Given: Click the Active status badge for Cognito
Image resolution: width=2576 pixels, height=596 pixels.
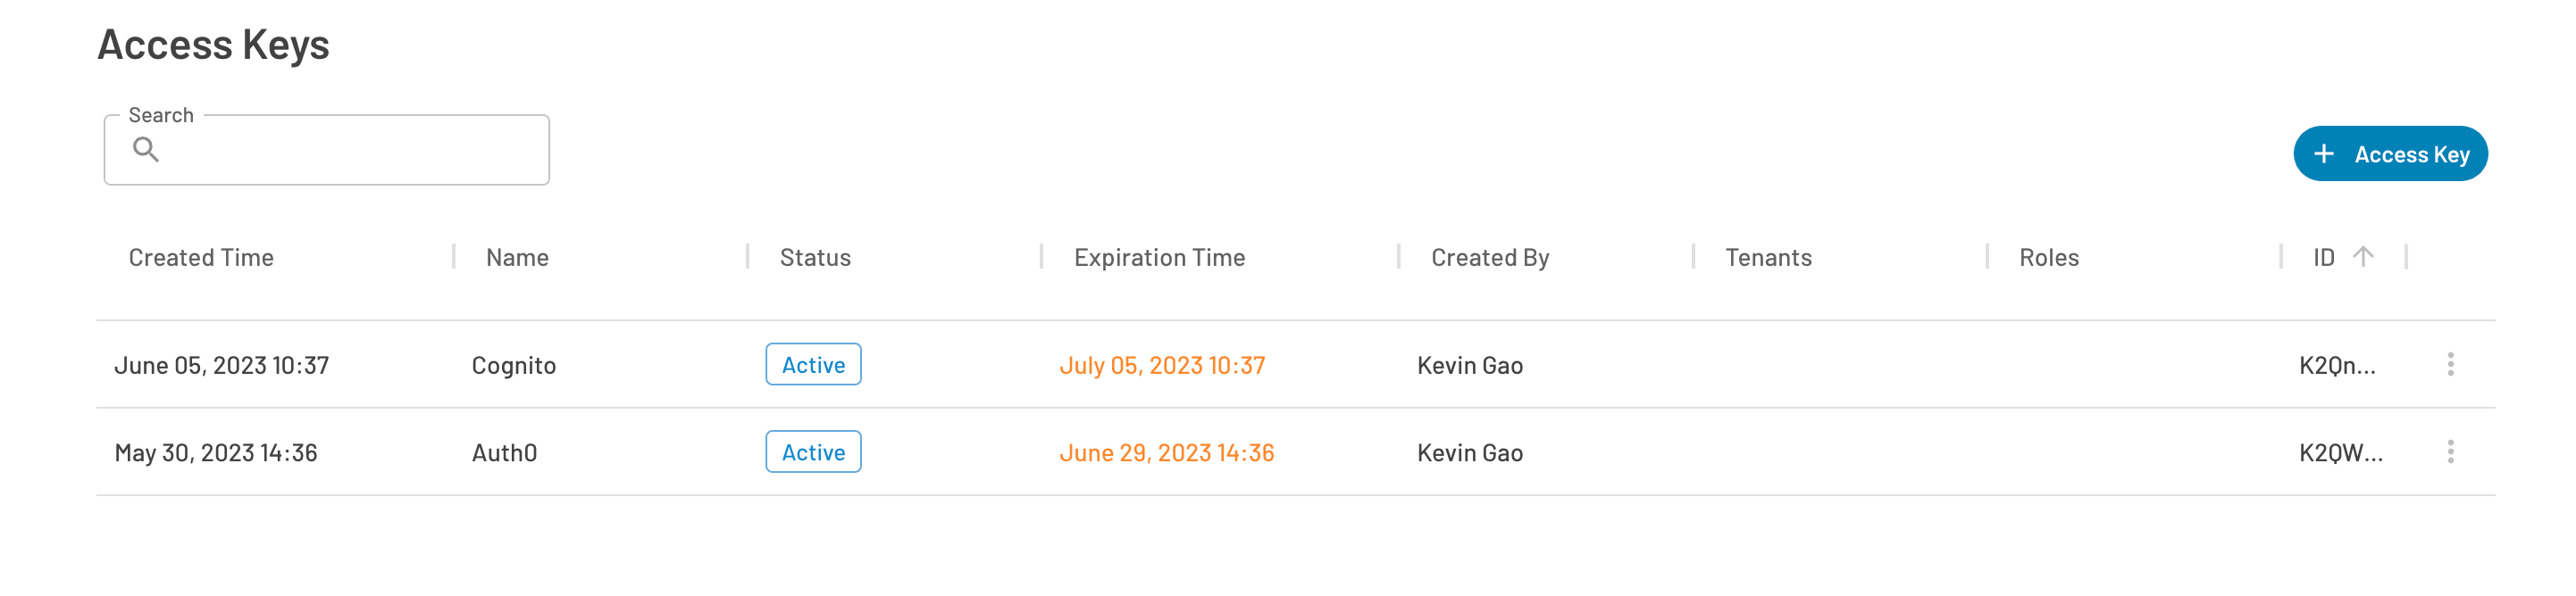Looking at the screenshot, I should [x=813, y=364].
